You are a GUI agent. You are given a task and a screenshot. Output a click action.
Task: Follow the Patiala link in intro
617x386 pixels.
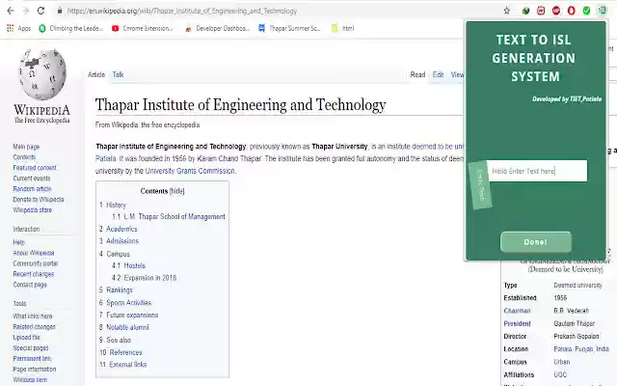tap(105, 158)
